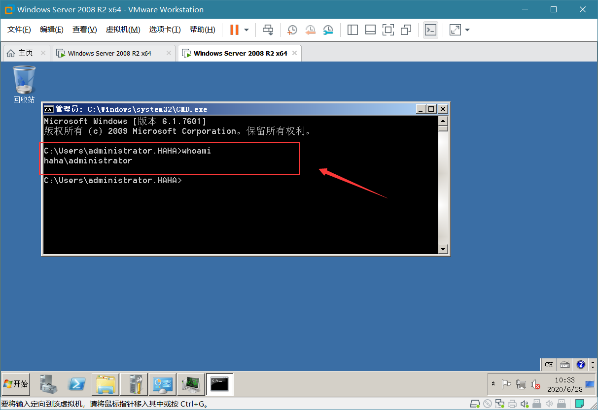Click the VMware hard disk status icon

point(475,404)
